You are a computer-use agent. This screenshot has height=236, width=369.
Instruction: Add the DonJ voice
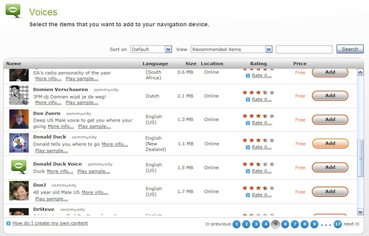point(330,192)
